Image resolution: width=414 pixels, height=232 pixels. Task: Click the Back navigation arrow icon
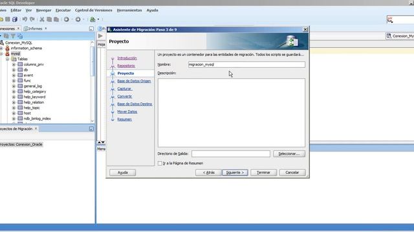point(67,19)
